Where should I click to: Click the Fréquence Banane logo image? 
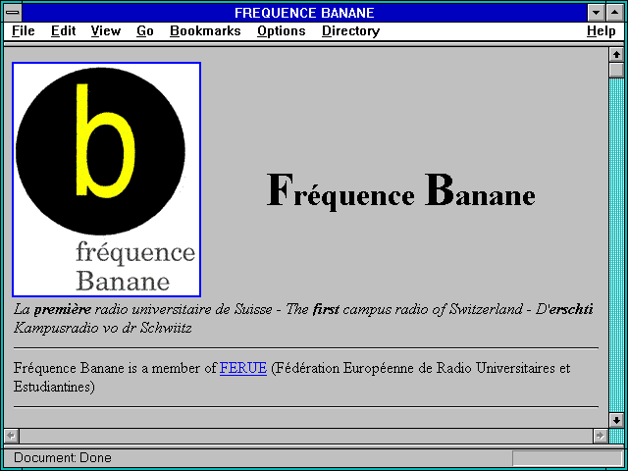(107, 180)
